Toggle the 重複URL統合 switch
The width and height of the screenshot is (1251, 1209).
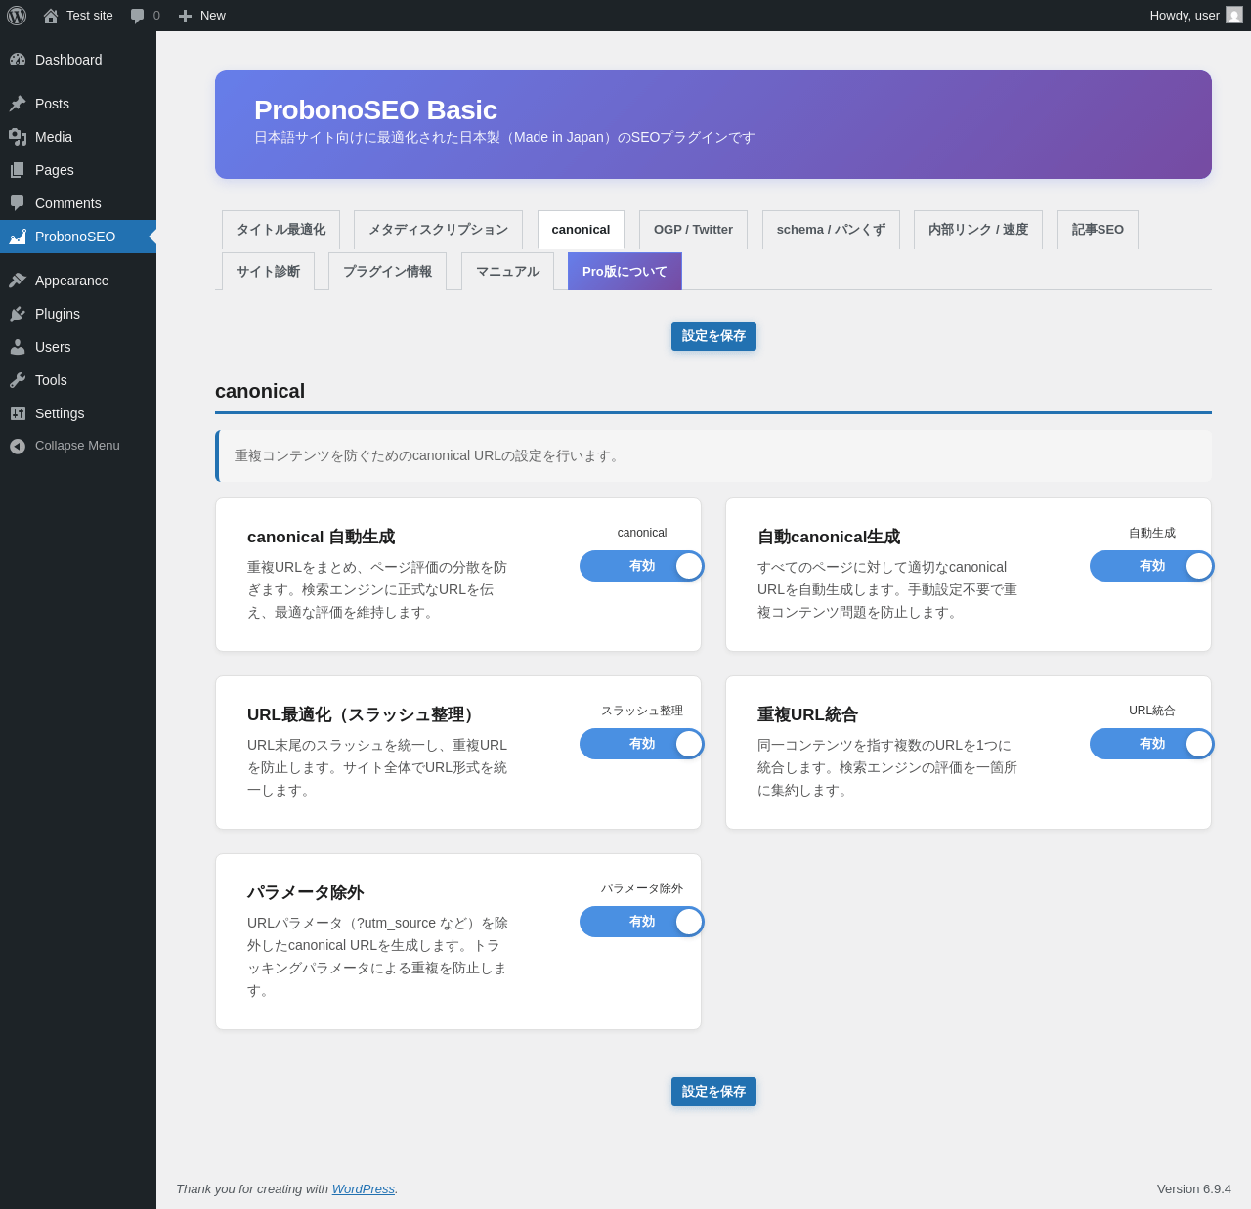pyautogui.click(x=1152, y=744)
